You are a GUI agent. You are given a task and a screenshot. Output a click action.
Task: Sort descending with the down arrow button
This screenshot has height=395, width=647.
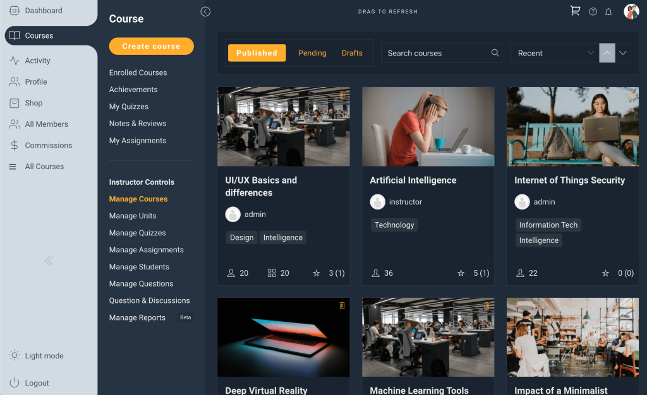click(623, 53)
